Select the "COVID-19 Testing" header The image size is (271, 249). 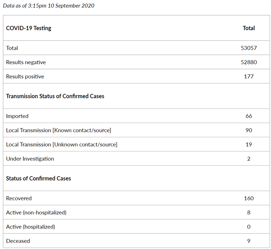pos(29,28)
